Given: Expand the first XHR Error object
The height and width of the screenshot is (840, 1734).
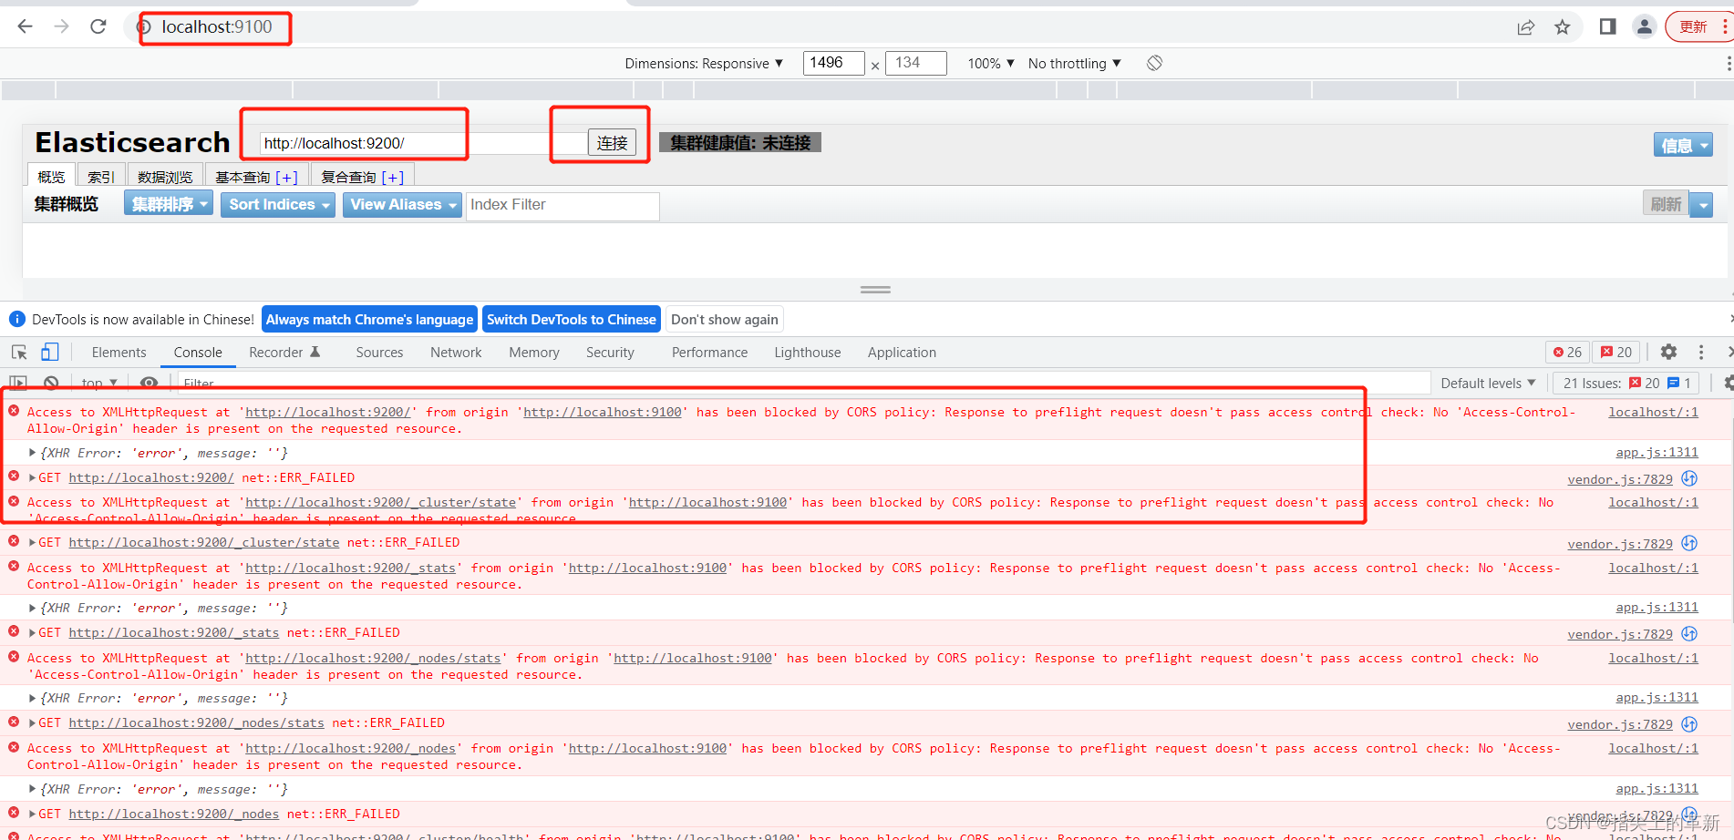Looking at the screenshot, I should [x=33, y=453].
